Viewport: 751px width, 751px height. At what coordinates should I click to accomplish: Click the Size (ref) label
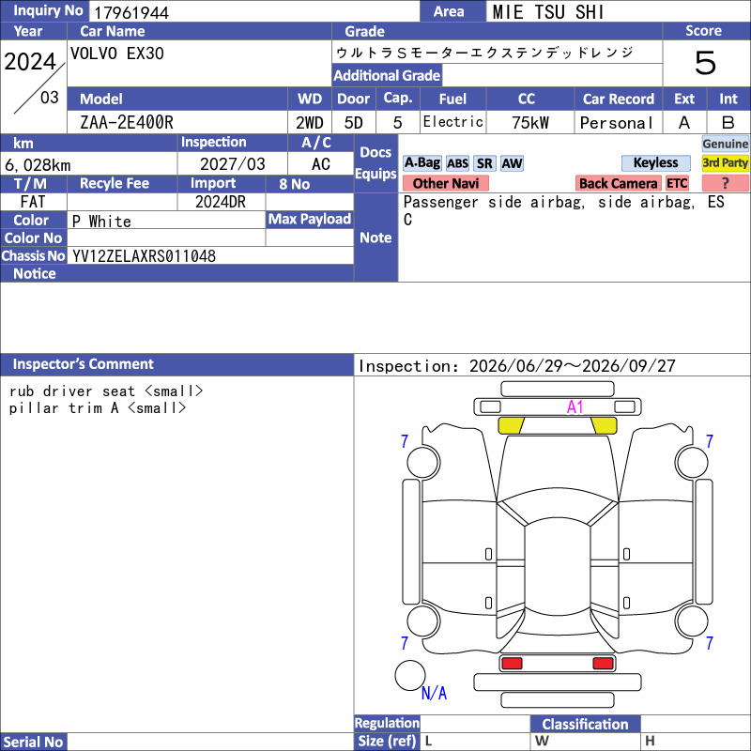[387, 741]
